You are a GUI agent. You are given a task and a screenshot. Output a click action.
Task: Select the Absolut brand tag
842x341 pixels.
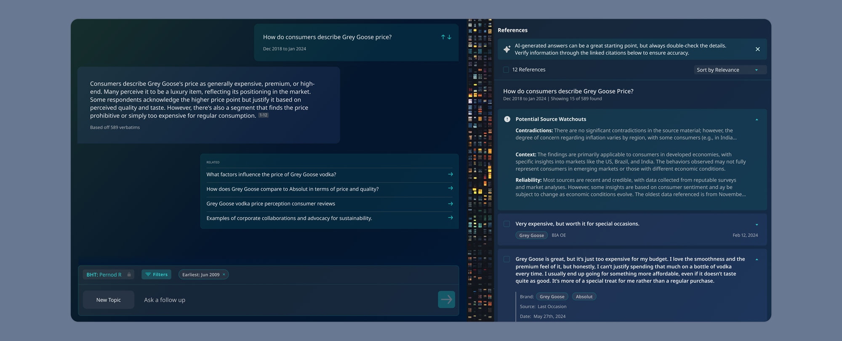coord(584,296)
